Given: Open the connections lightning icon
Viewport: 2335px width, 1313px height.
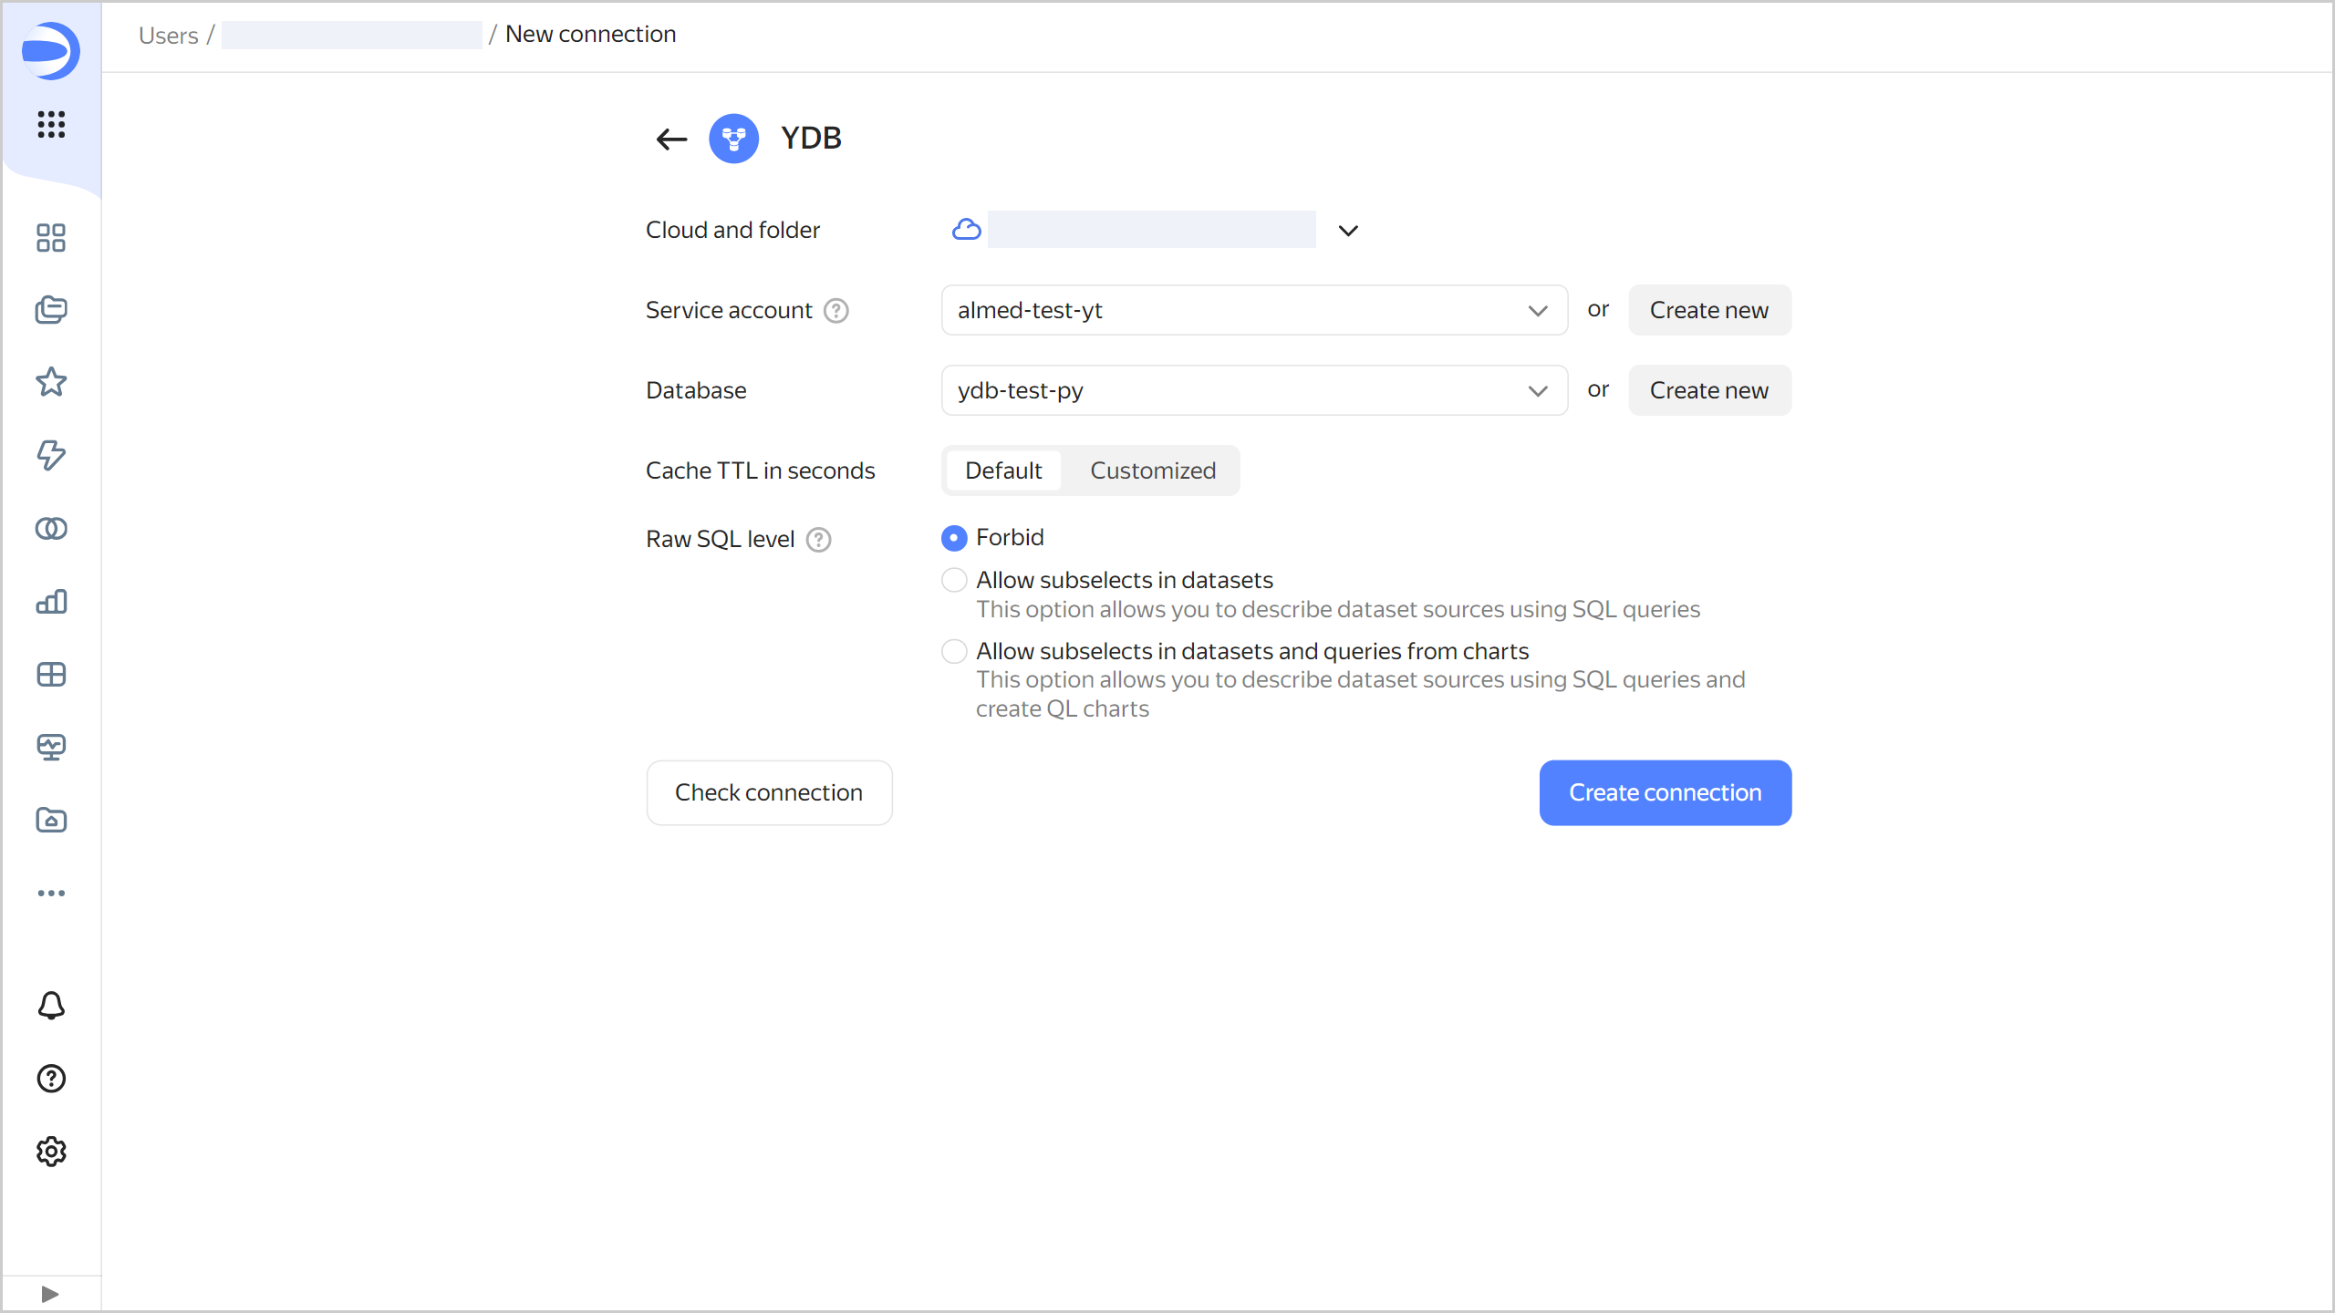Looking at the screenshot, I should (51, 455).
